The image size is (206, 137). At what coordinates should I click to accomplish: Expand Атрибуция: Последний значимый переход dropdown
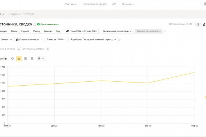[x=93, y=39]
